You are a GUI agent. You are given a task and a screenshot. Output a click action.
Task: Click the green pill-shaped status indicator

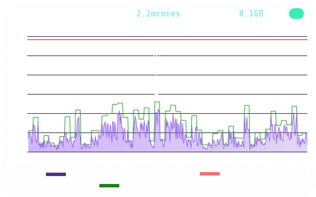(x=296, y=14)
